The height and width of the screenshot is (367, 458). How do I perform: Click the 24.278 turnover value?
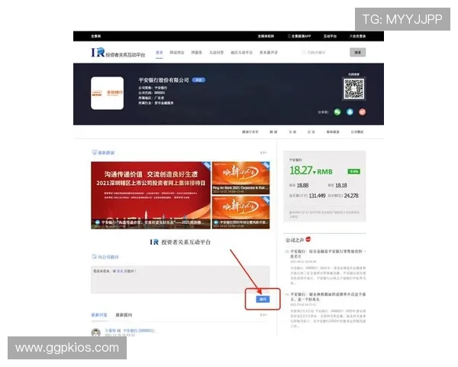(x=351, y=196)
